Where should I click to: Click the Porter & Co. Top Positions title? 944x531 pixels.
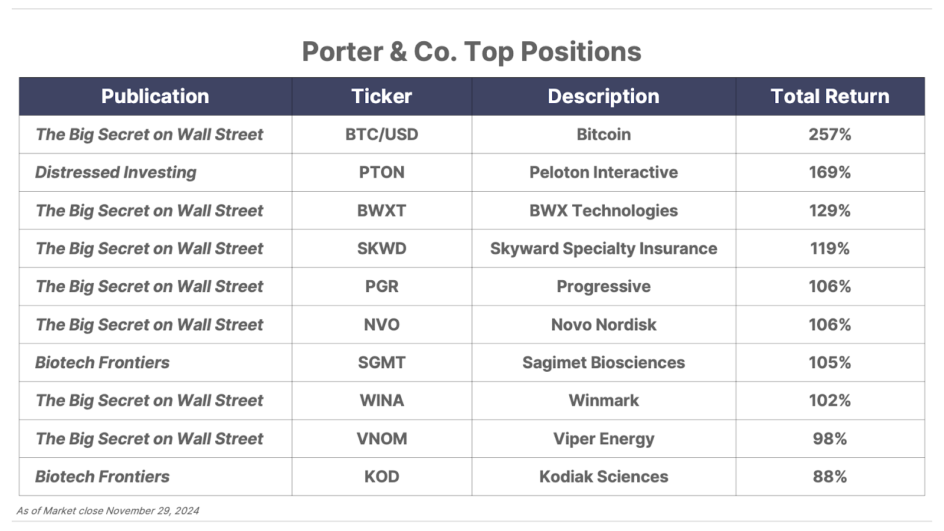471,52
